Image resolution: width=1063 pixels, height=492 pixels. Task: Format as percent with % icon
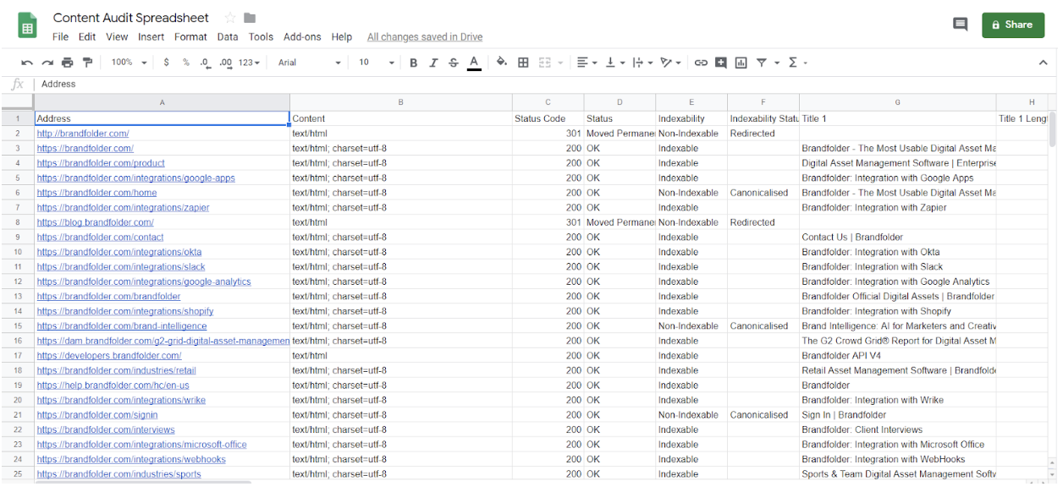186,63
